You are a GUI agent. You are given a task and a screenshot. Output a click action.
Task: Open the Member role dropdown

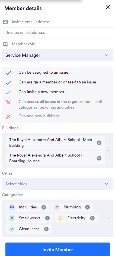pos(58,55)
